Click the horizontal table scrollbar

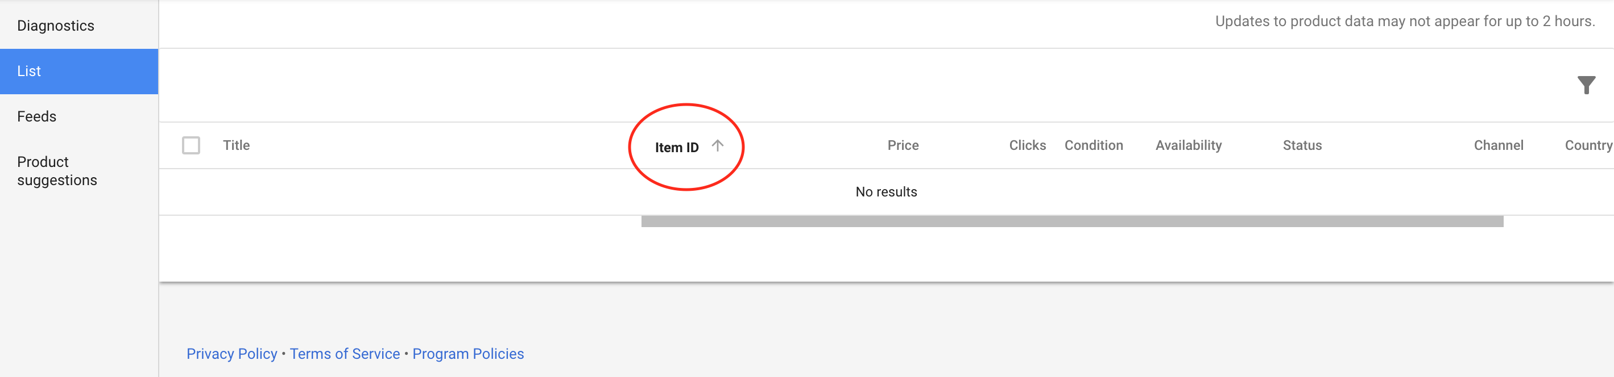click(1072, 221)
